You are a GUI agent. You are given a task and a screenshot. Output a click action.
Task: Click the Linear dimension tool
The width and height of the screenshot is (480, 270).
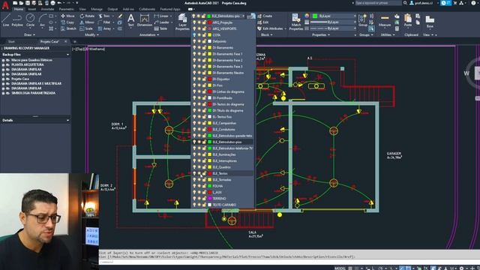(x=162, y=16)
